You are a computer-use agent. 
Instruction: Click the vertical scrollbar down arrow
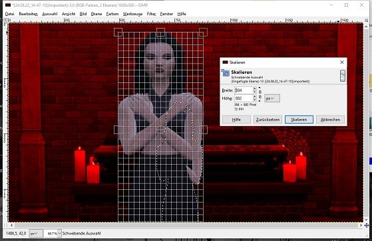coord(367,220)
